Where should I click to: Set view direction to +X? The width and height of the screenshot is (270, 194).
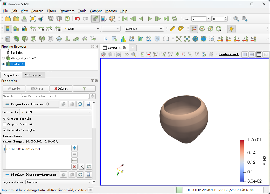click(220, 39)
